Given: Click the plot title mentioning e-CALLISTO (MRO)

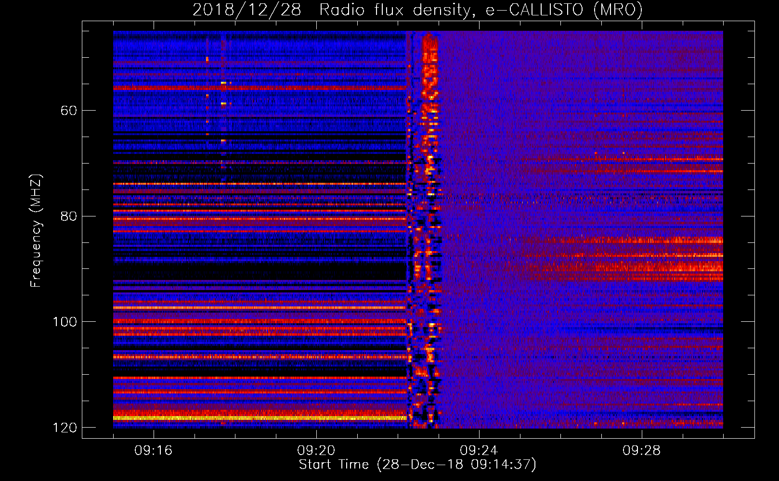Looking at the screenshot, I should click(x=417, y=10).
